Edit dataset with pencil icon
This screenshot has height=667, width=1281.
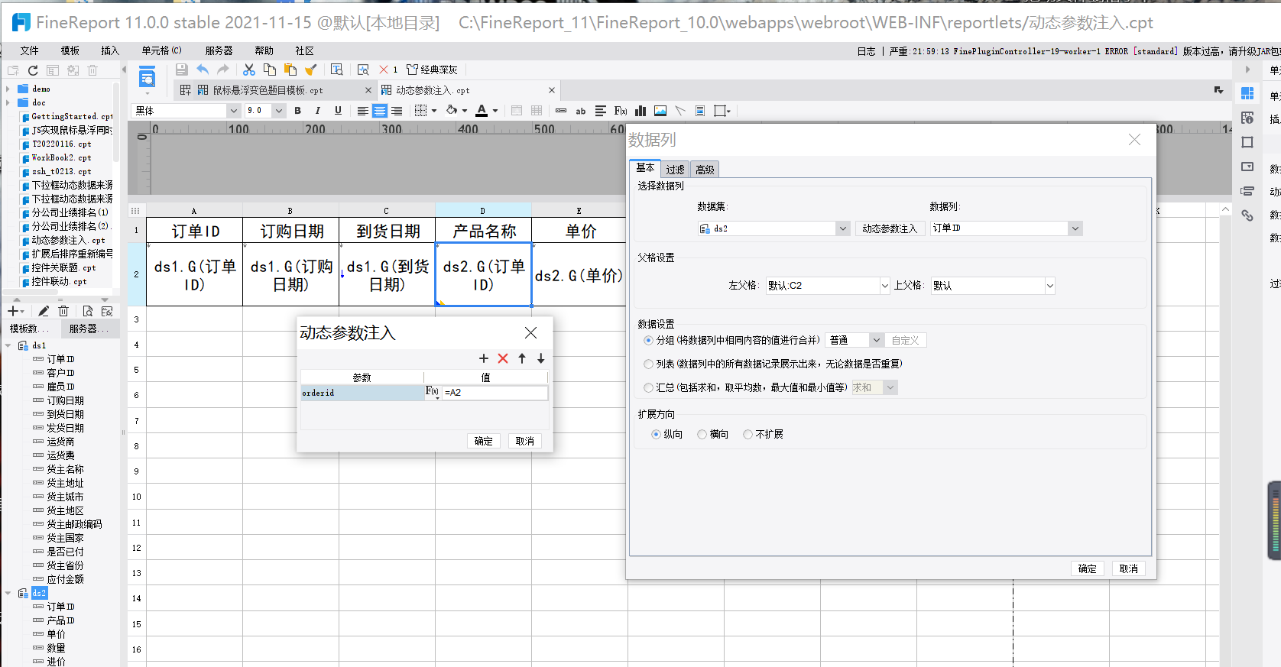tap(44, 311)
